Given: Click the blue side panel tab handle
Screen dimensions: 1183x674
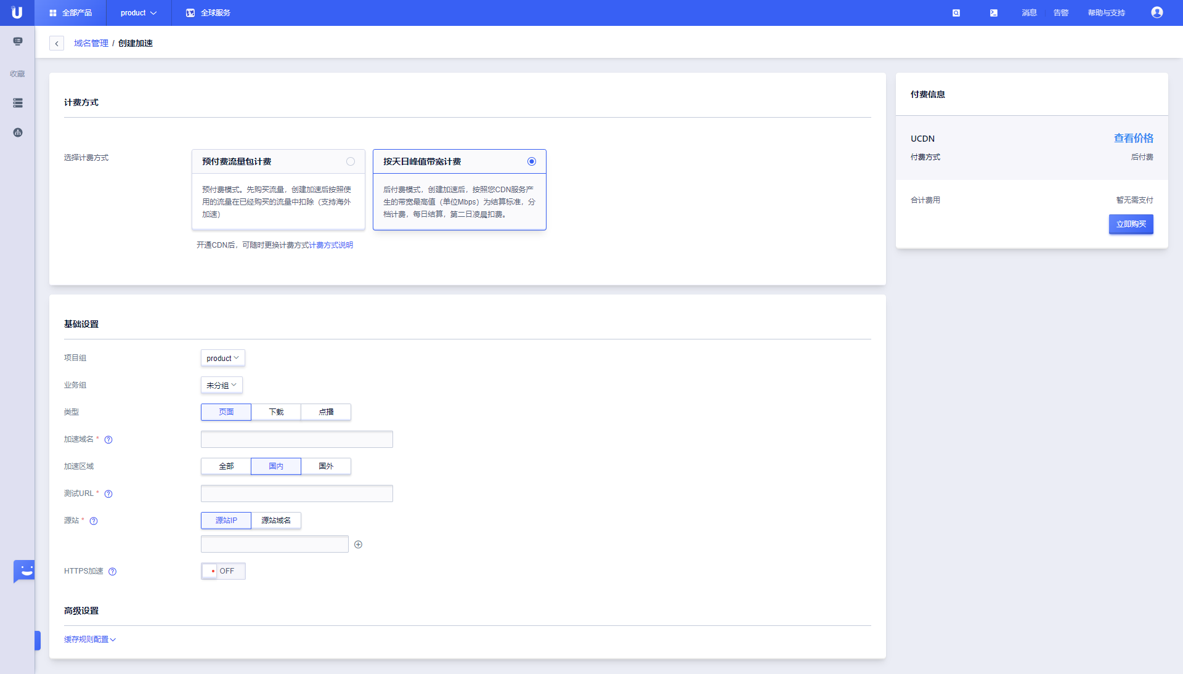Looking at the screenshot, I should click(38, 641).
